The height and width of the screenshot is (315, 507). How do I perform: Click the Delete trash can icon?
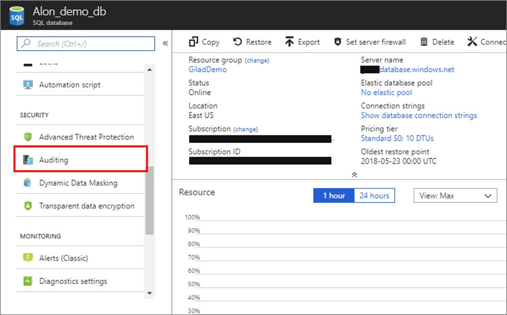pos(424,42)
